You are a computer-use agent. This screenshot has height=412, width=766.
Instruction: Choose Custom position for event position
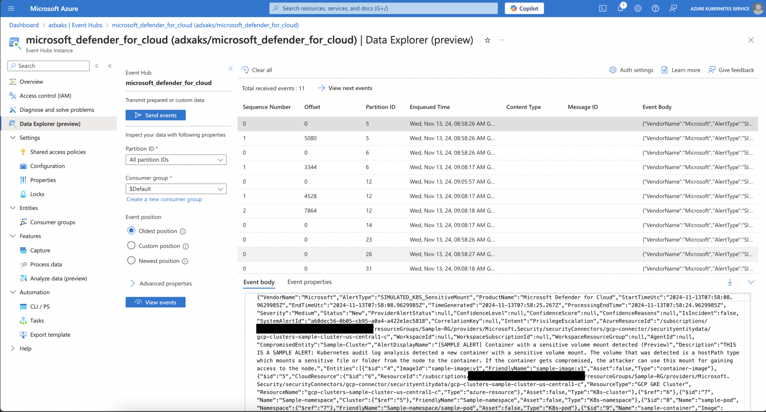(131, 245)
